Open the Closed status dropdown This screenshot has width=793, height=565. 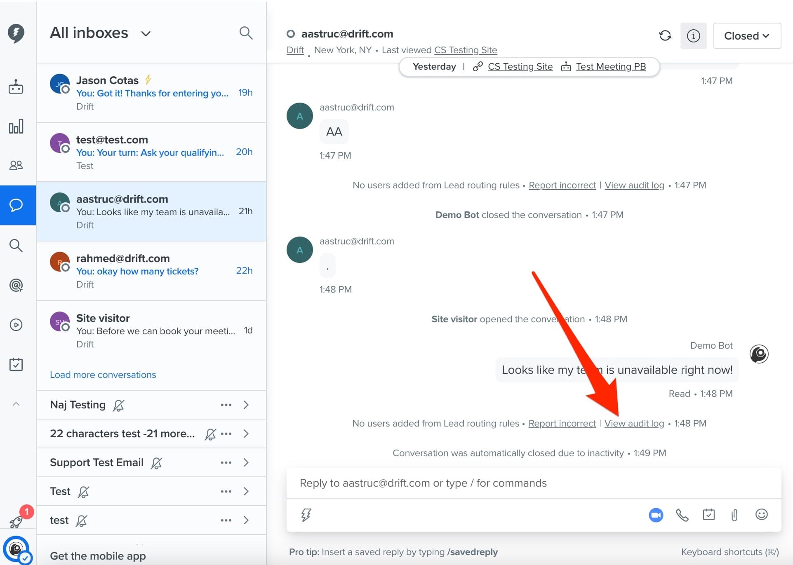click(x=747, y=36)
